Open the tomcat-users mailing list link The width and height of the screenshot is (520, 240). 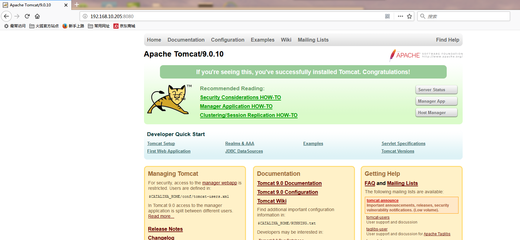[x=378, y=217]
